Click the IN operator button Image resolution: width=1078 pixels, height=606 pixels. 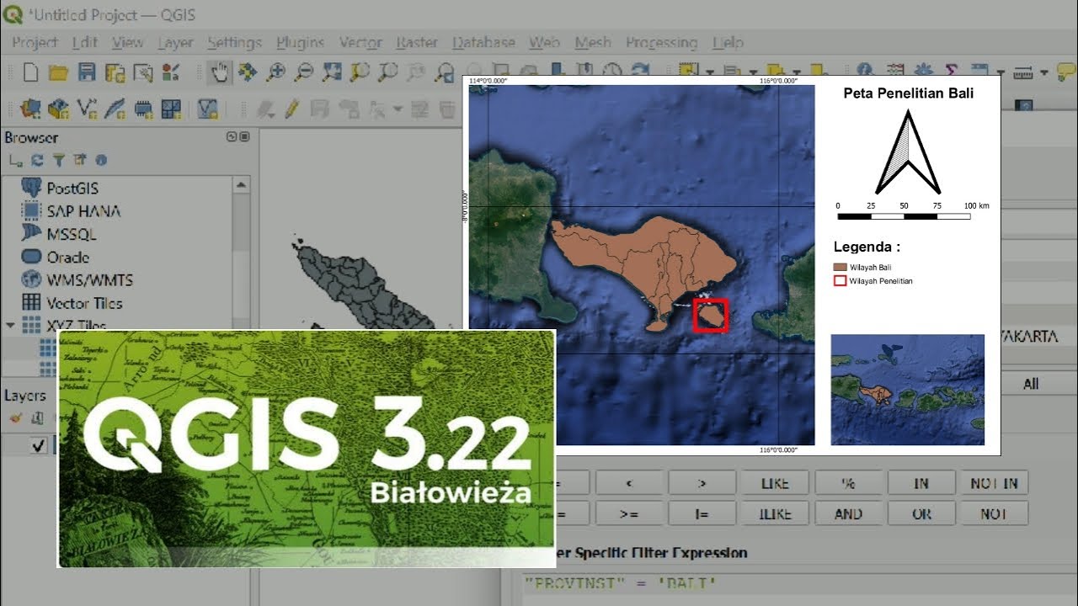click(921, 483)
